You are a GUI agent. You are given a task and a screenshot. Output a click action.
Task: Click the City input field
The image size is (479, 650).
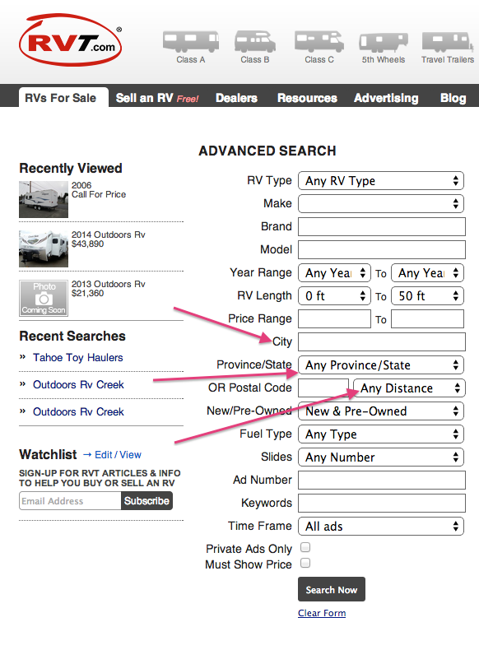pos(382,342)
